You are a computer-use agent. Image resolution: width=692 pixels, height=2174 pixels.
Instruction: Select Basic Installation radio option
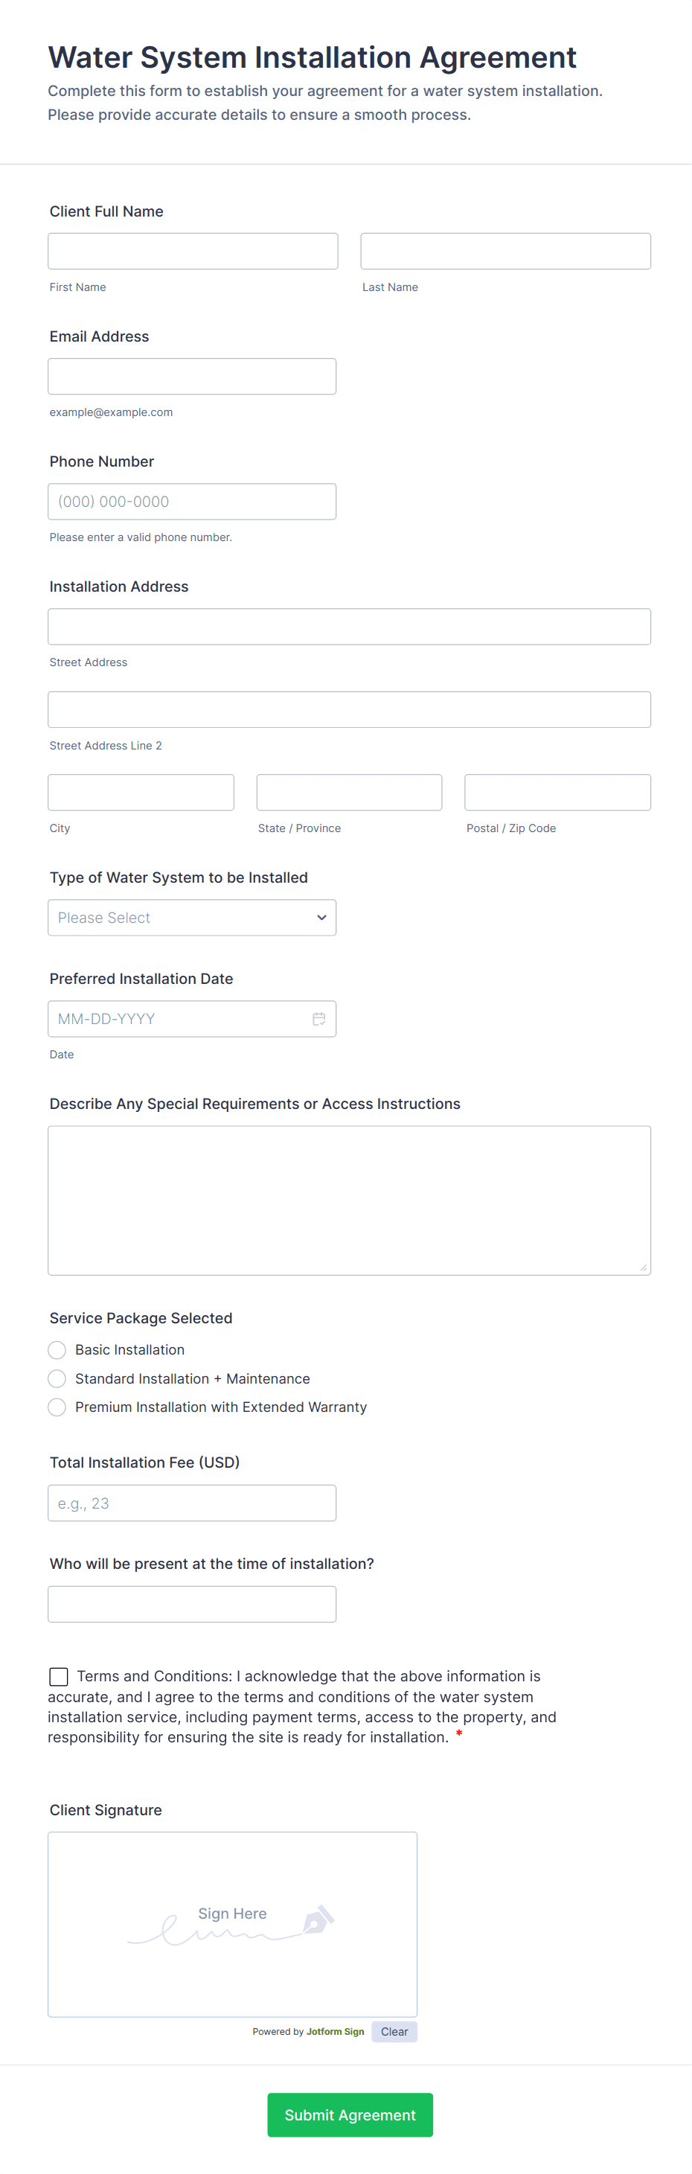pos(57,1350)
